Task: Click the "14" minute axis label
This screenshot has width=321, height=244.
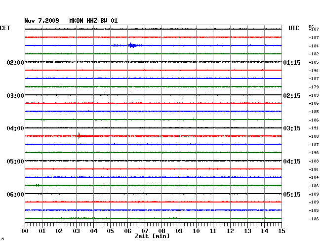Action: point(264,231)
